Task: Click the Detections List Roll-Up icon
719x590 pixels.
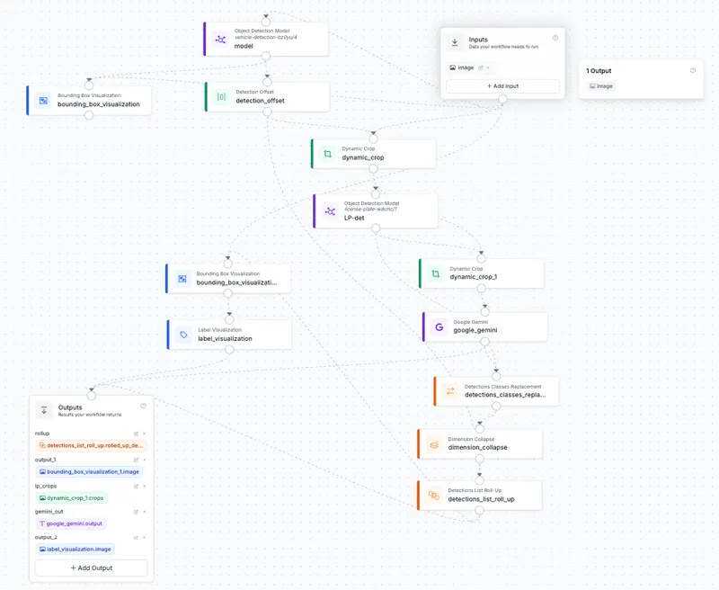Action: click(434, 496)
